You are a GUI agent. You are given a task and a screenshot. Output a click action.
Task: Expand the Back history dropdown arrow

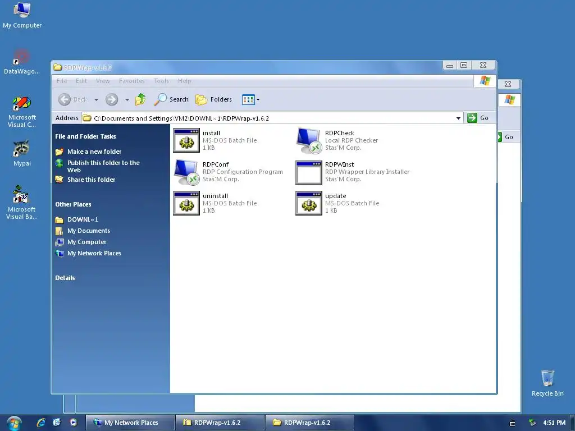[x=96, y=100]
